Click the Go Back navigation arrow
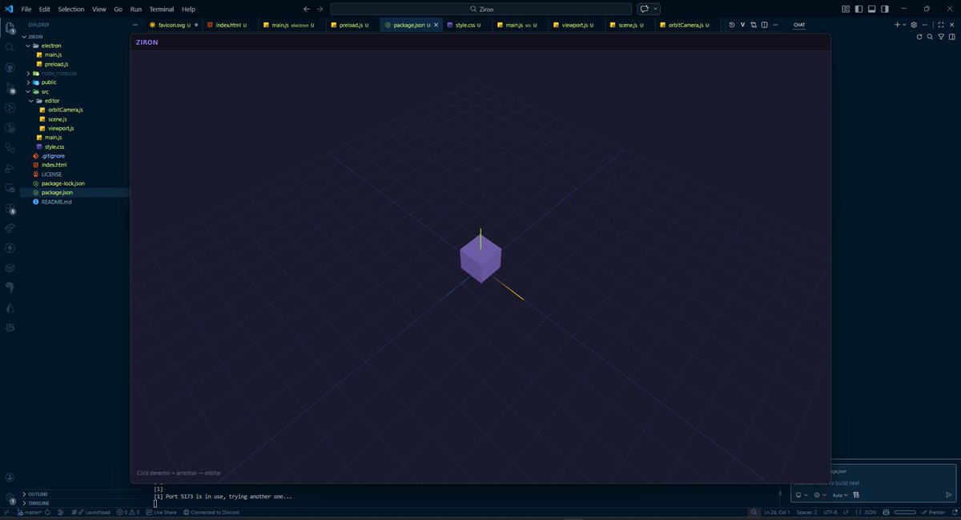This screenshot has width=961, height=520. (307, 9)
